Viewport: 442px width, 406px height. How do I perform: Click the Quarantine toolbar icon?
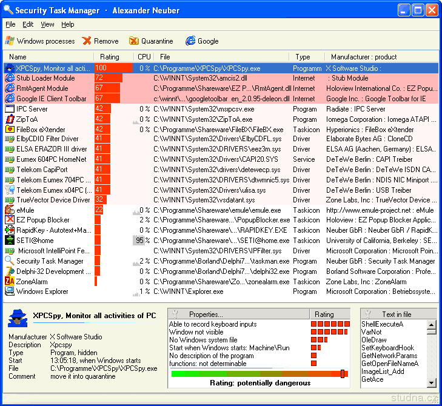point(133,41)
